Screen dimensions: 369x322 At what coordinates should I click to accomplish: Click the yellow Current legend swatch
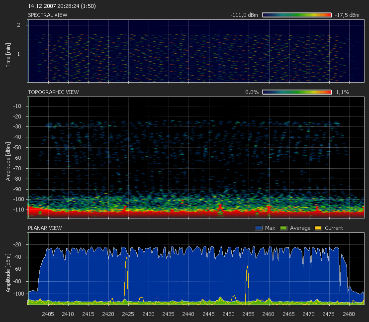pyautogui.click(x=318, y=228)
